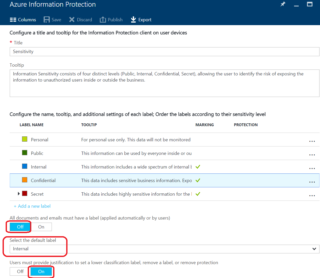Open the ellipsis options for the Confidential label
The height and width of the screenshot is (278, 320).
[312, 182]
